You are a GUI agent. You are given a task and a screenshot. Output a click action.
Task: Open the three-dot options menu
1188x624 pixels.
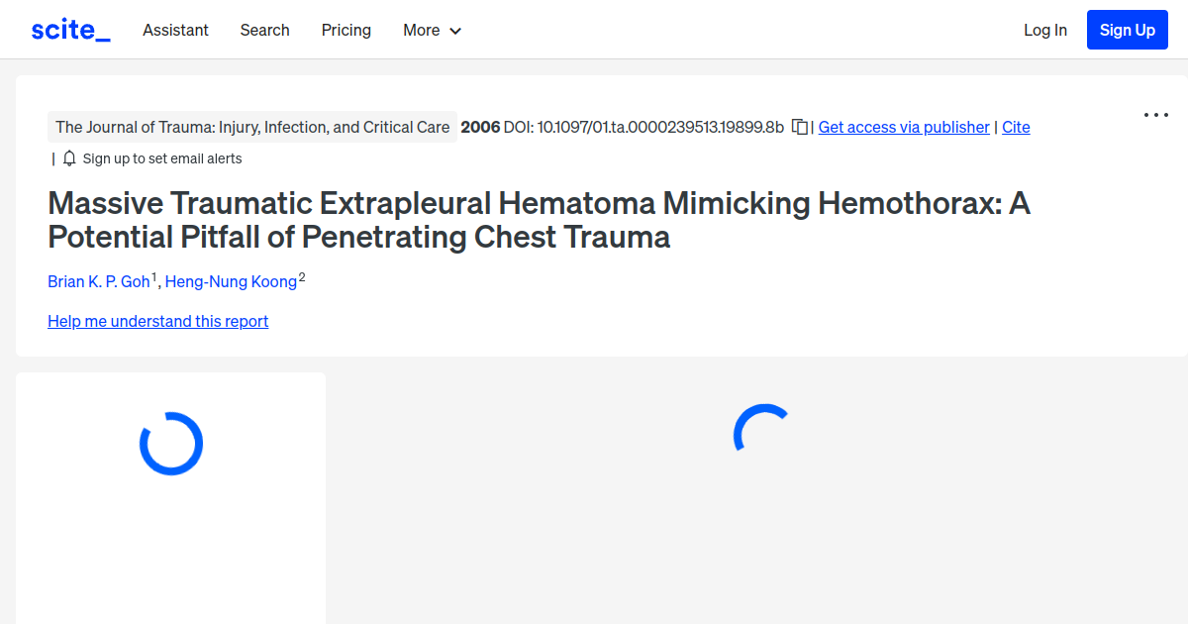point(1155,116)
